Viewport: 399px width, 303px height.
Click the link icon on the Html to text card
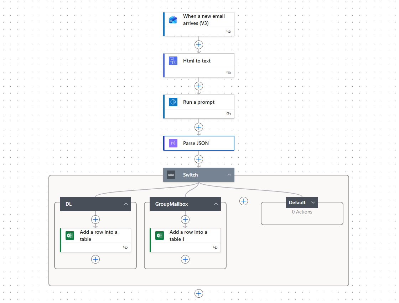coord(229,72)
